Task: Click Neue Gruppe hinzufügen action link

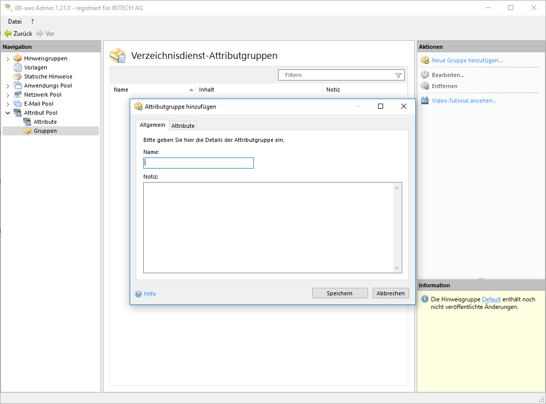Action: click(467, 60)
